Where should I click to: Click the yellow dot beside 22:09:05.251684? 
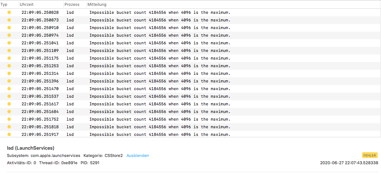pos(9,112)
